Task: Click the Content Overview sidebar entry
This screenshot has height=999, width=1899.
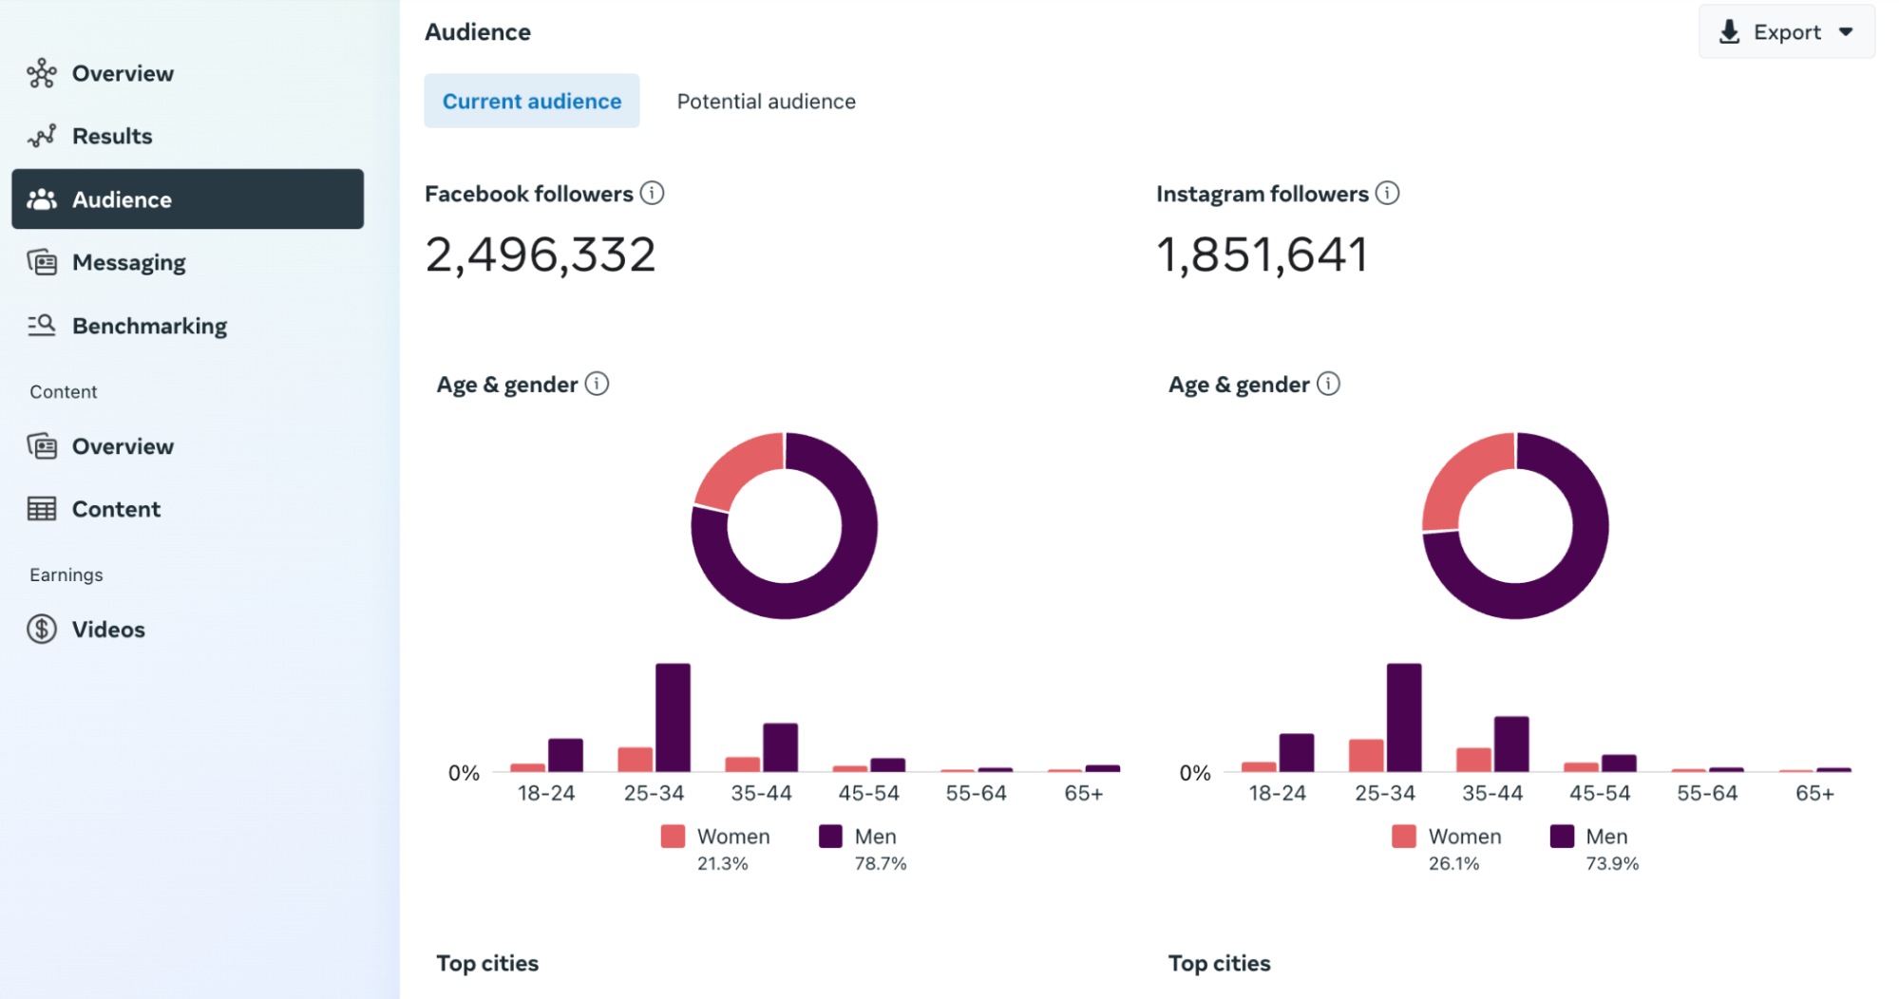Action: coord(123,446)
